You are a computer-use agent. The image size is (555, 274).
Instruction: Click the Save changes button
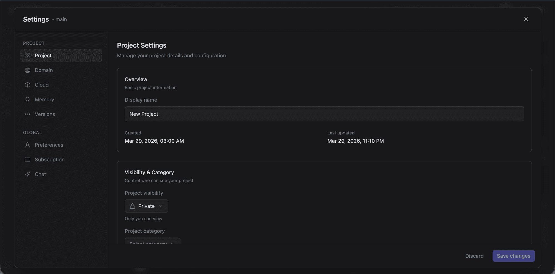tap(513, 256)
